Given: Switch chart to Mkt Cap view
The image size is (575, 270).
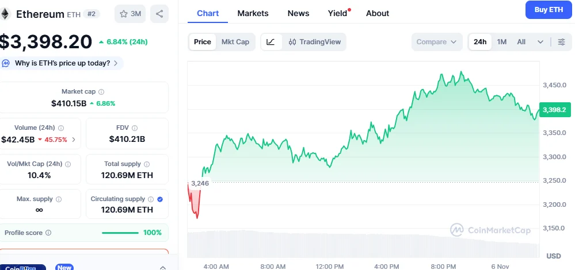Looking at the screenshot, I should (235, 42).
